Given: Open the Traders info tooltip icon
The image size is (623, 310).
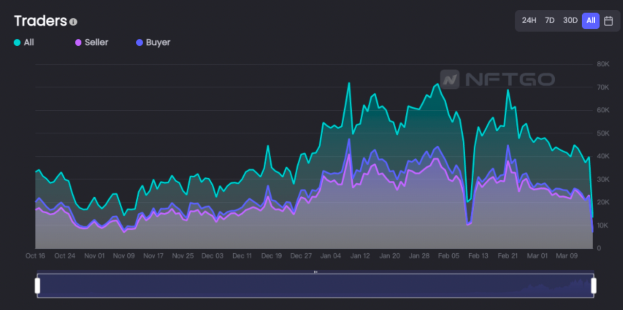Looking at the screenshot, I should pos(73,22).
